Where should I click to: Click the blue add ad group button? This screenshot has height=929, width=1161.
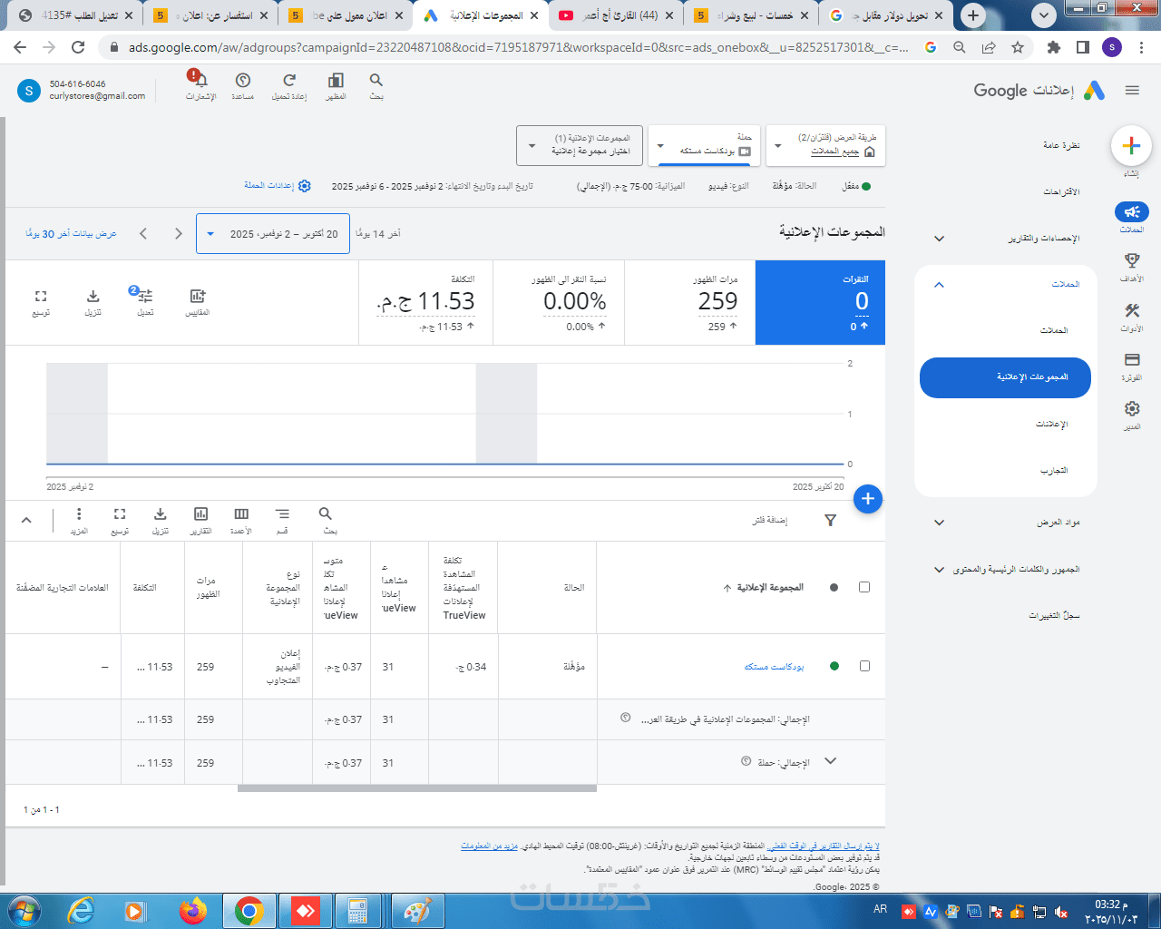click(868, 498)
